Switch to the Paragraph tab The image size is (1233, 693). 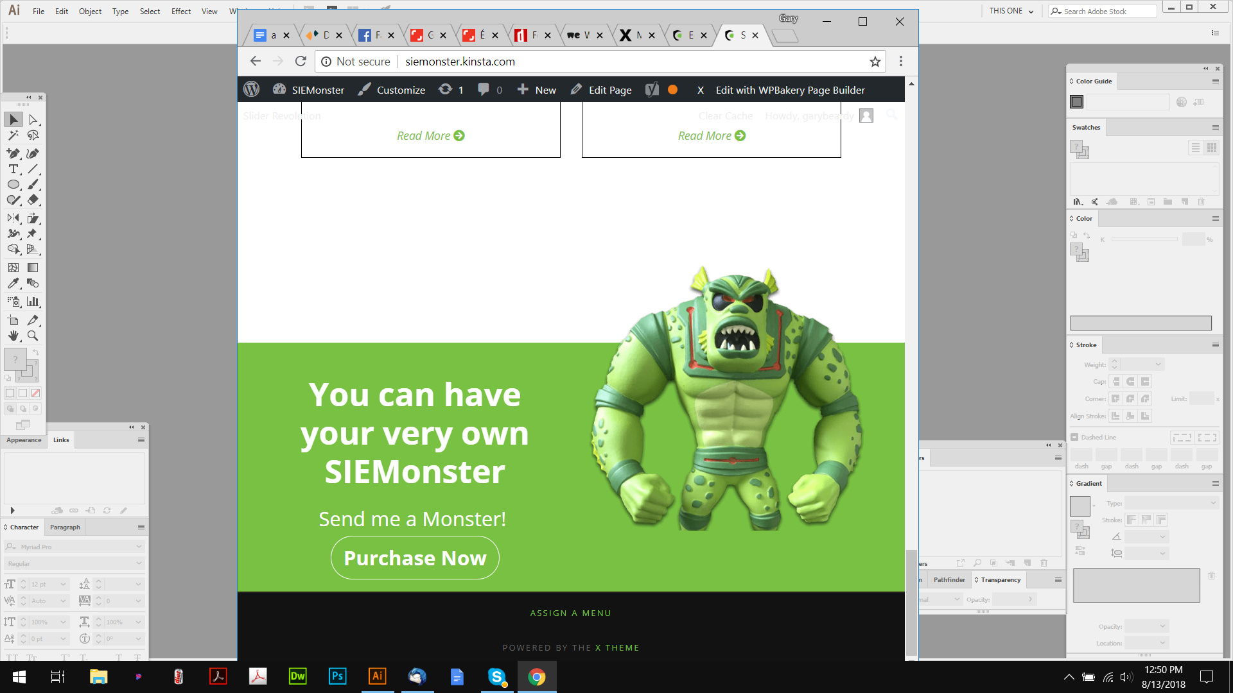point(65,527)
